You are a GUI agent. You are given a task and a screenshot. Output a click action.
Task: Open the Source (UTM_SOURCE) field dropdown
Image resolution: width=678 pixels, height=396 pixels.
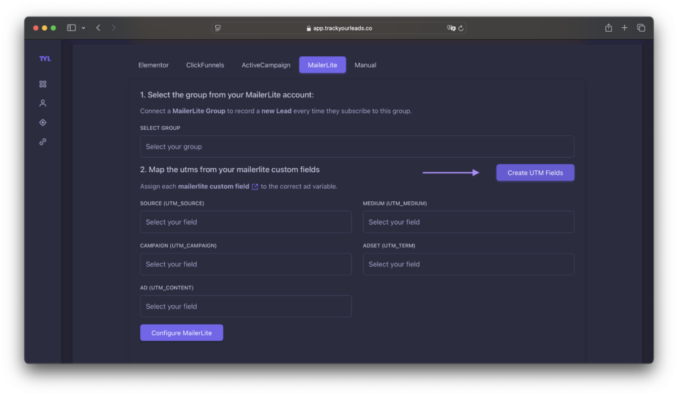(246, 222)
